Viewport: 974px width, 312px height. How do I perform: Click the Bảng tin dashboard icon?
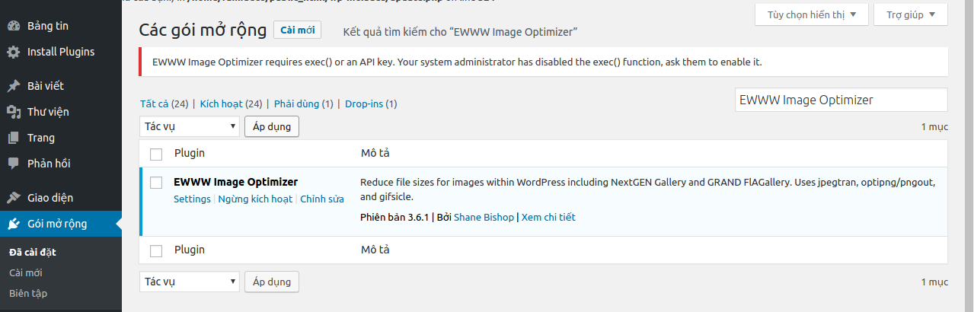click(x=14, y=26)
